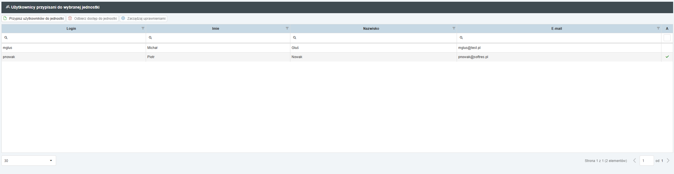Click the filter icon in Login column
The image size is (674, 174).
[x=143, y=28]
